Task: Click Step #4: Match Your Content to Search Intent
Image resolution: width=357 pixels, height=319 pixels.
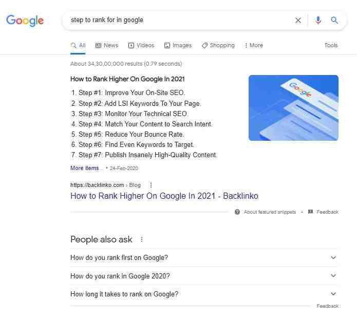Action: tap(145, 124)
